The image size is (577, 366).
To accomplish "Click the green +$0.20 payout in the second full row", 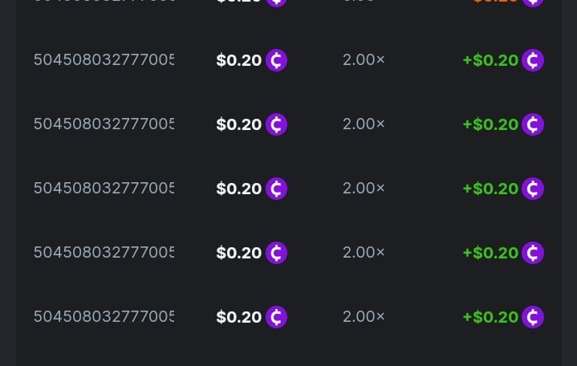I will [x=490, y=124].
